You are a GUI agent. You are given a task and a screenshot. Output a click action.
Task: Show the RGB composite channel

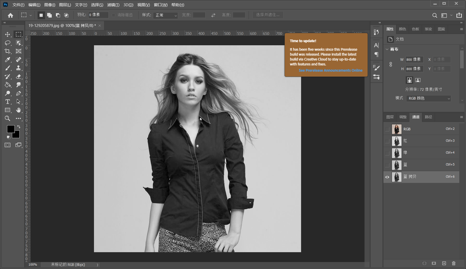point(387,129)
